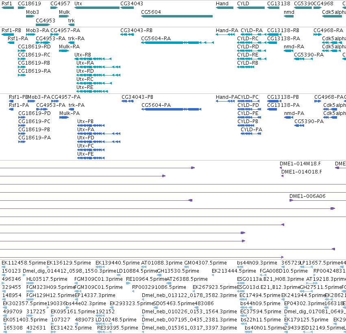Viewport: 346px width, 334px height.
Task: Click the bs44h09.3prime EST label
Action: [x=257, y=263]
